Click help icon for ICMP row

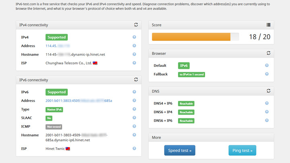coord(134,126)
